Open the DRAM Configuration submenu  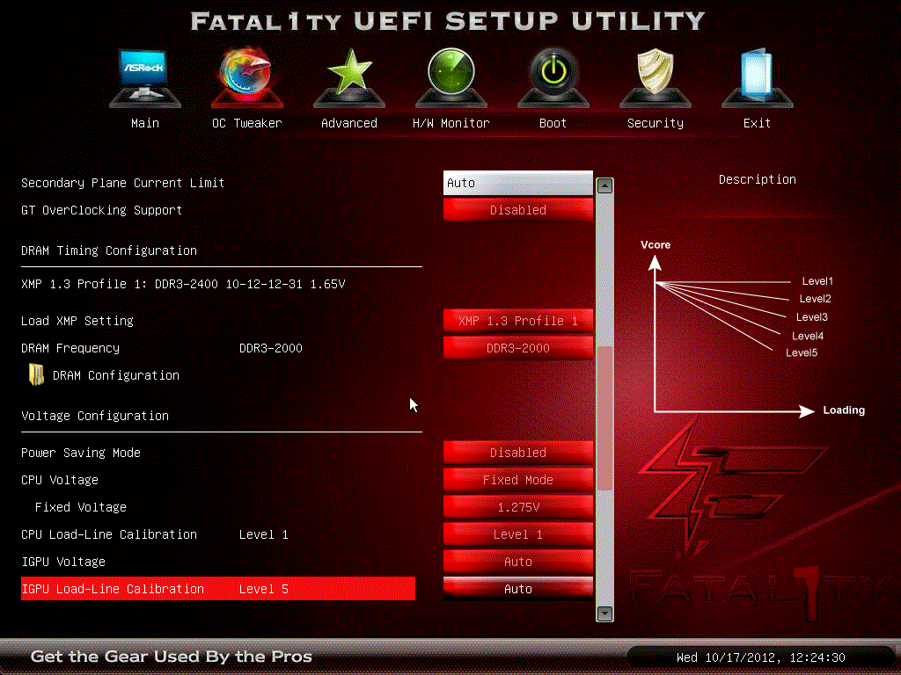[x=115, y=375]
